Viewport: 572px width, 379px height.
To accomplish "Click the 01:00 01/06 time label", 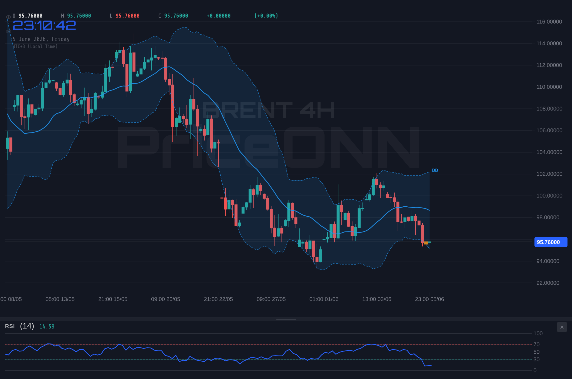I will [x=324, y=299].
